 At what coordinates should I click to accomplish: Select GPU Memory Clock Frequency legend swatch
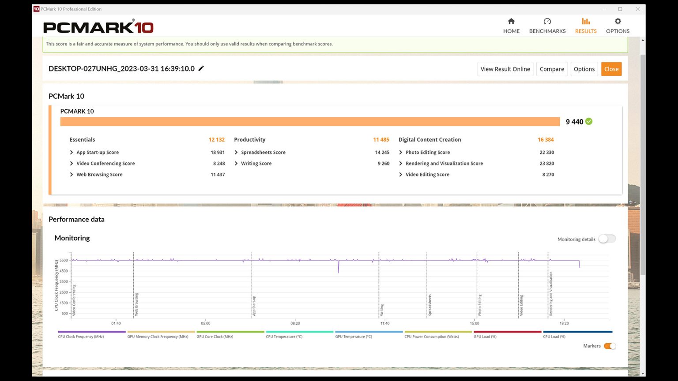[161, 332]
